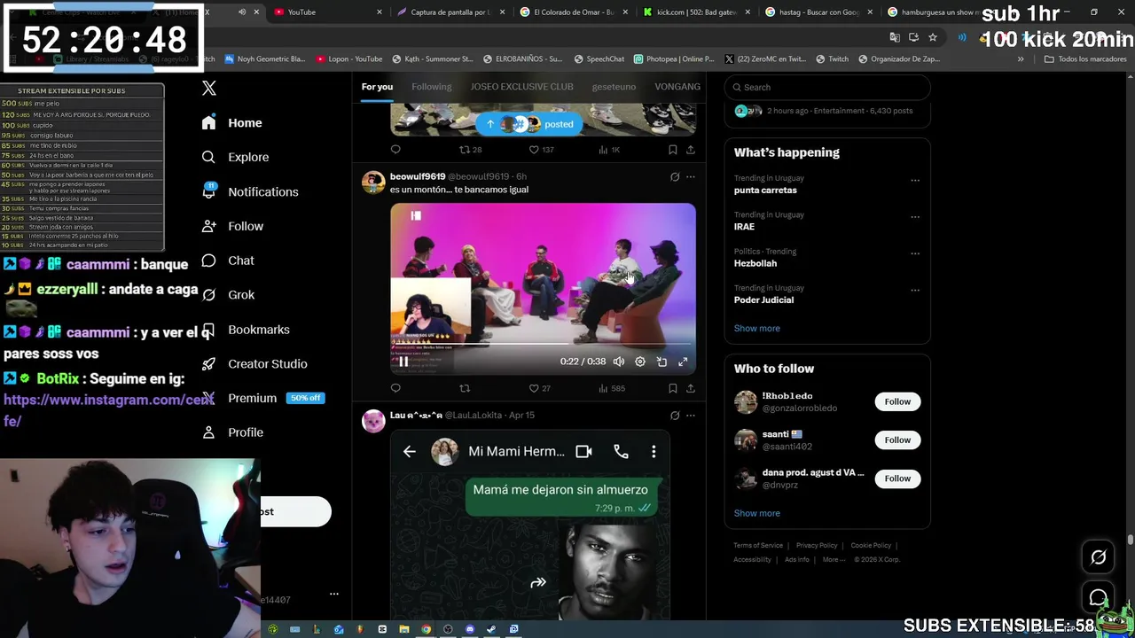Switch to the For you tab
1135x638 pixels.
tap(377, 87)
